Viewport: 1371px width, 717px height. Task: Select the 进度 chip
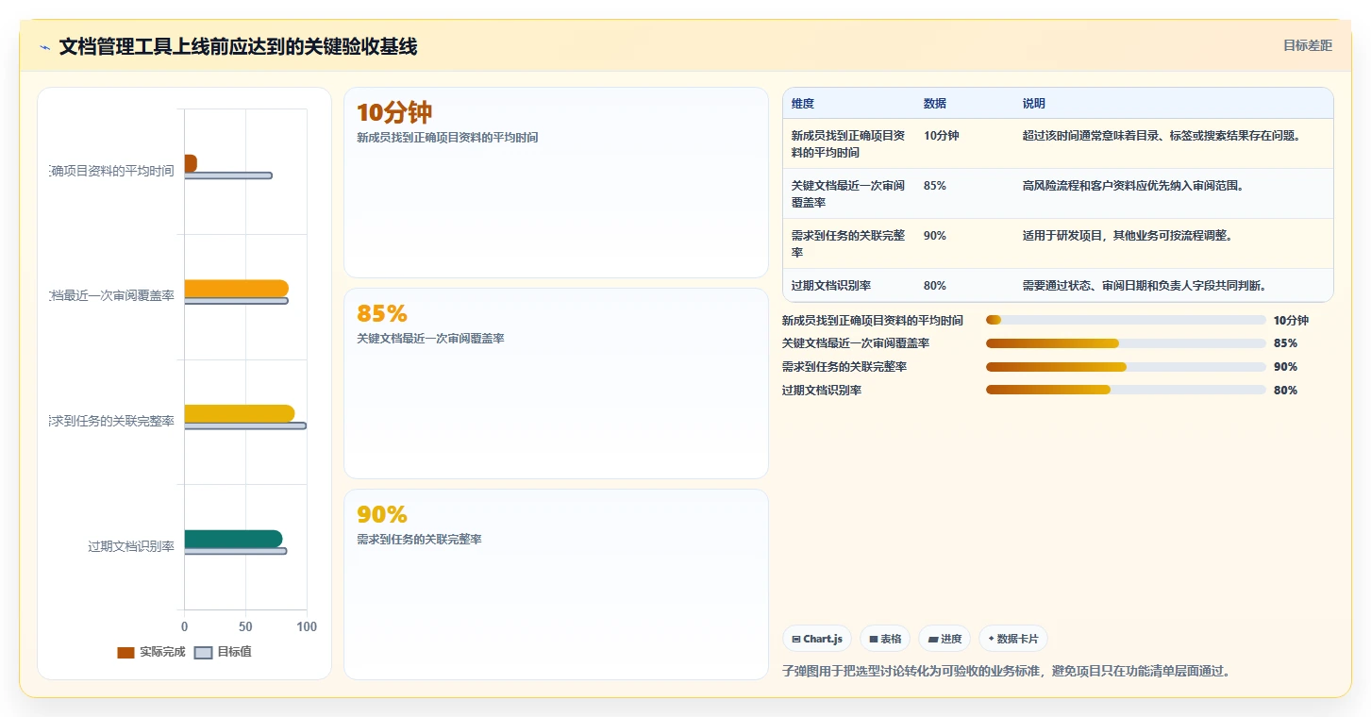(945, 639)
